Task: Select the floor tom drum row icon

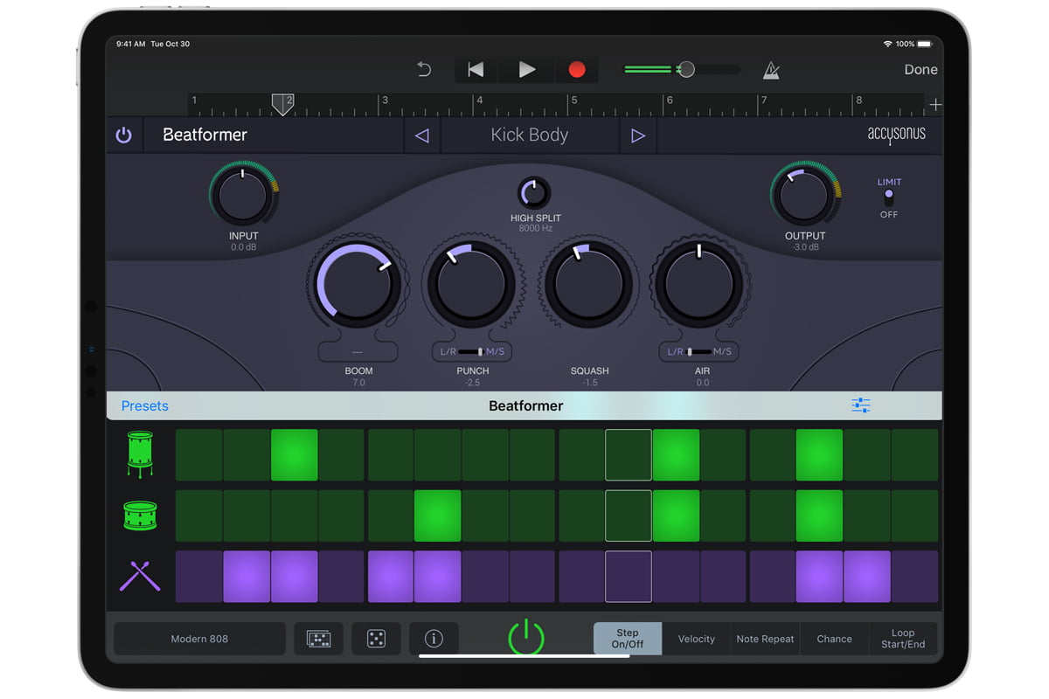Action: coord(140,454)
